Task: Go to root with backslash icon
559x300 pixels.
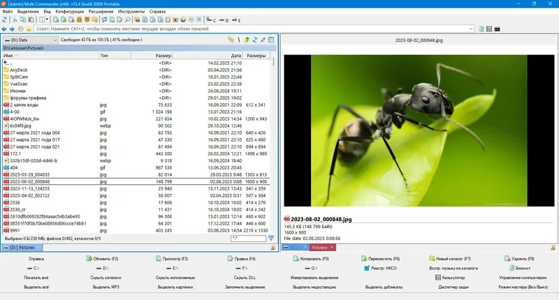Action: pyautogui.click(x=239, y=40)
